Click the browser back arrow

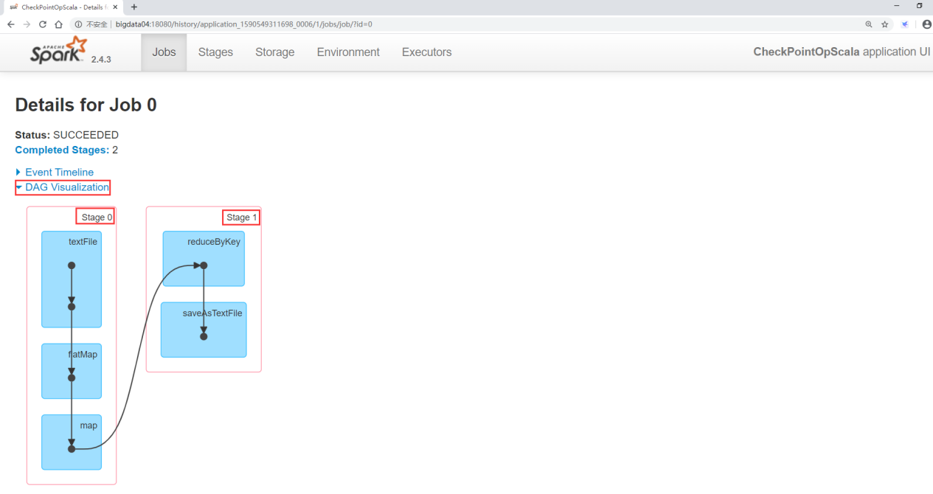click(x=11, y=24)
